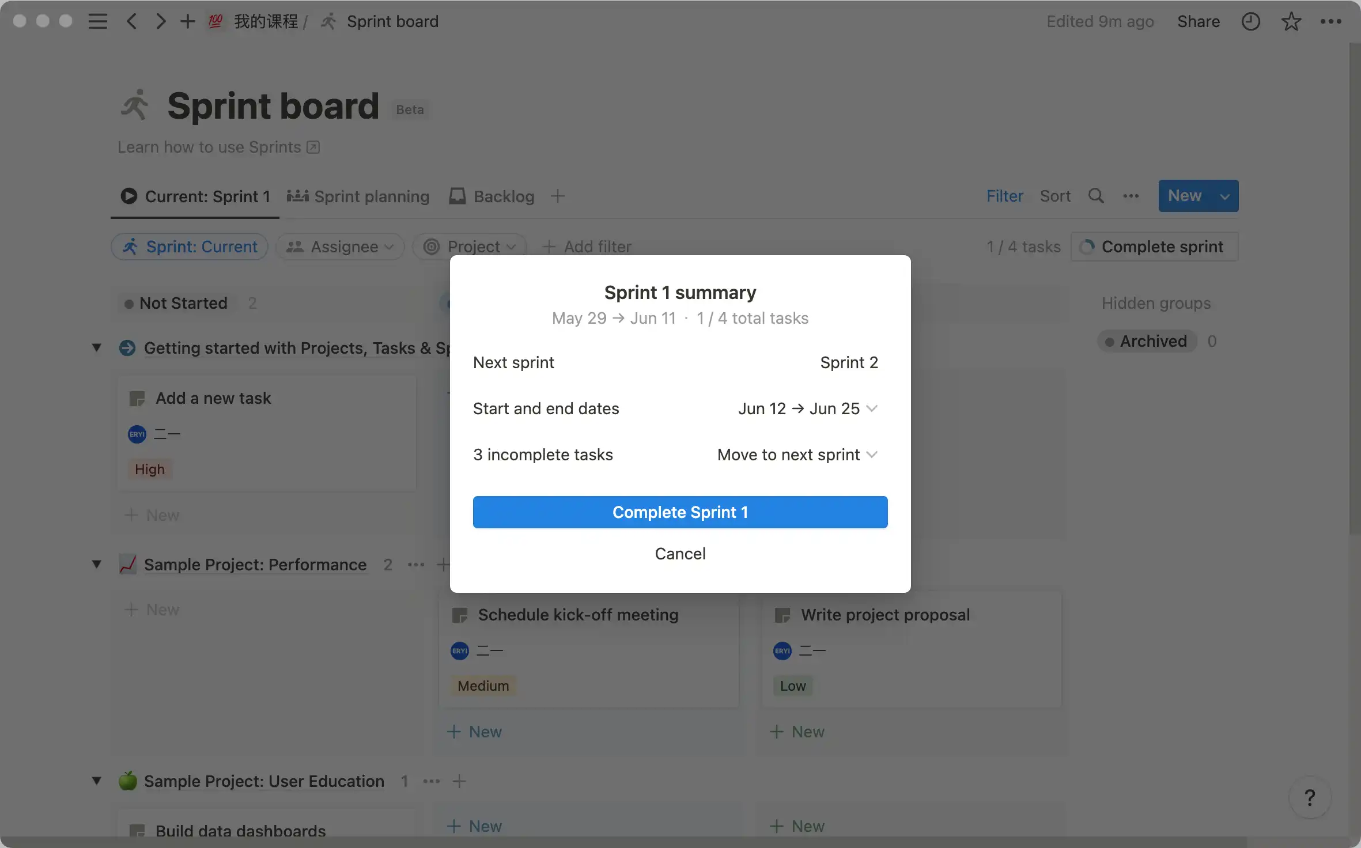Switch to the Backlog tab
The image size is (1361, 848).
click(492, 196)
